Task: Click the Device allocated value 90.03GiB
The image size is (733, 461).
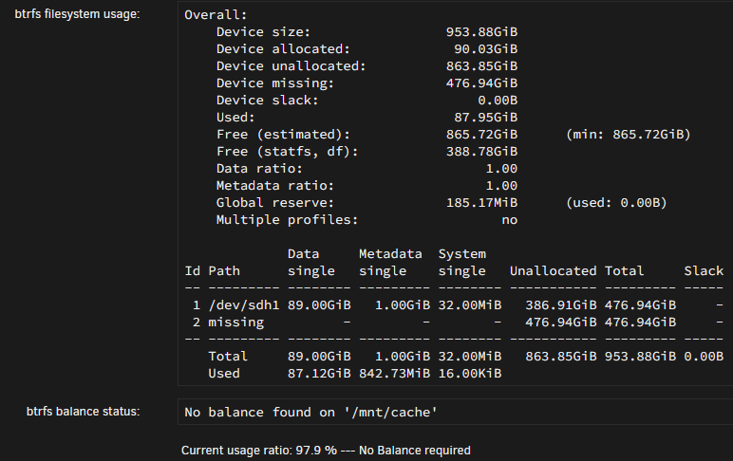Action: click(486, 49)
